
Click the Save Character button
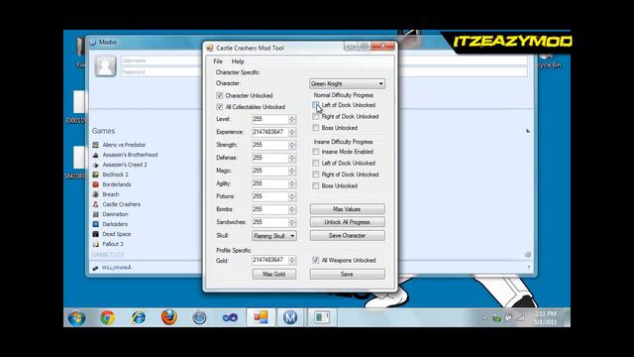coord(348,236)
